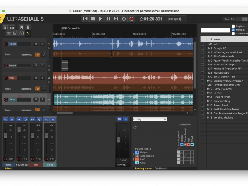
Task: Toggle orange bypass button on Holger mute envelope
Action: 38,55
